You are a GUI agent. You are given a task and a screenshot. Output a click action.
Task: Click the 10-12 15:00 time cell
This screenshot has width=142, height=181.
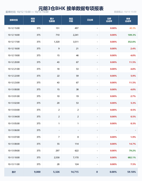point(14,28)
